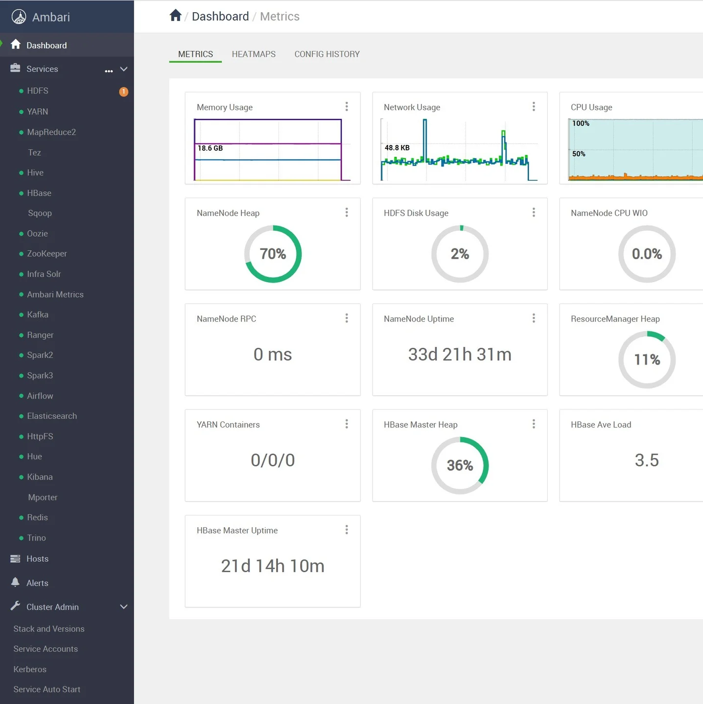This screenshot has height=704, width=703.
Task: Open the Ambari Metrics service
Action: point(55,294)
